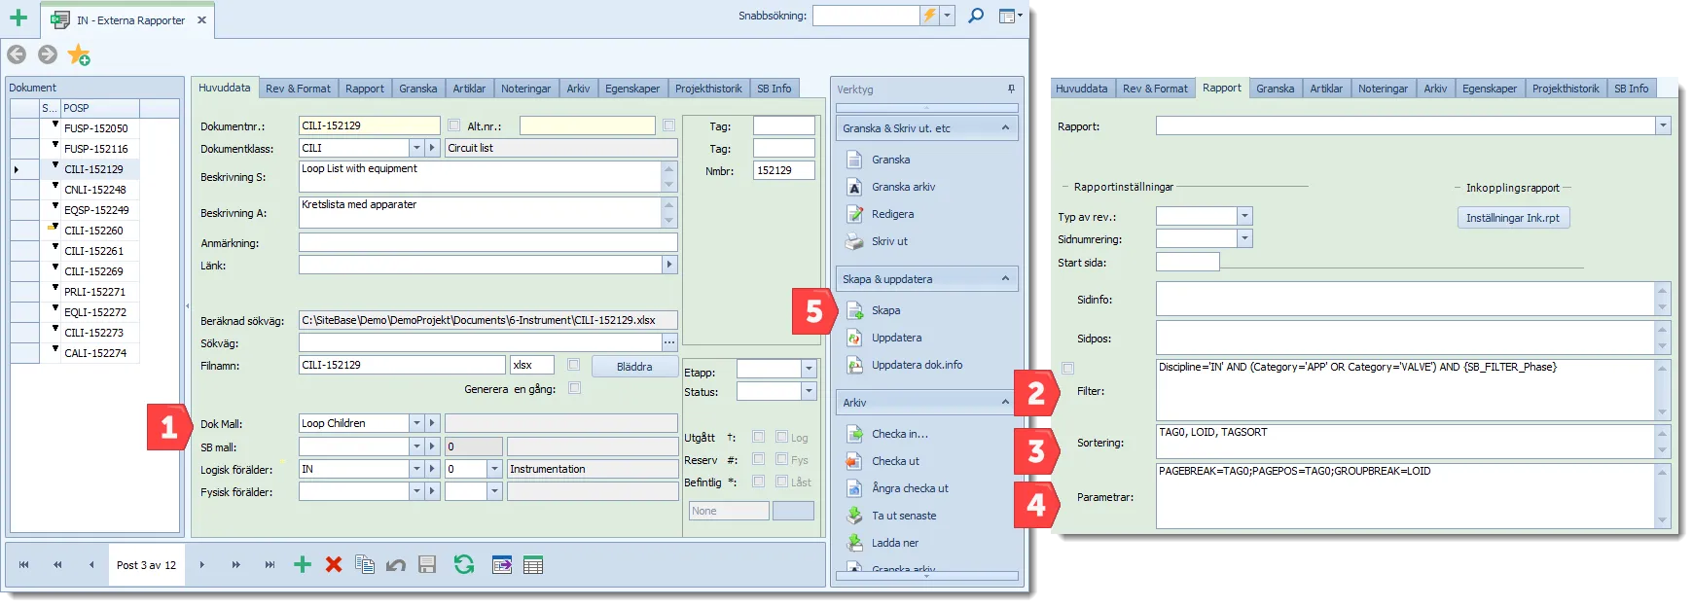The width and height of the screenshot is (1693, 607).
Task: Click Uppdatera dok.info tool
Action: (x=917, y=365)
